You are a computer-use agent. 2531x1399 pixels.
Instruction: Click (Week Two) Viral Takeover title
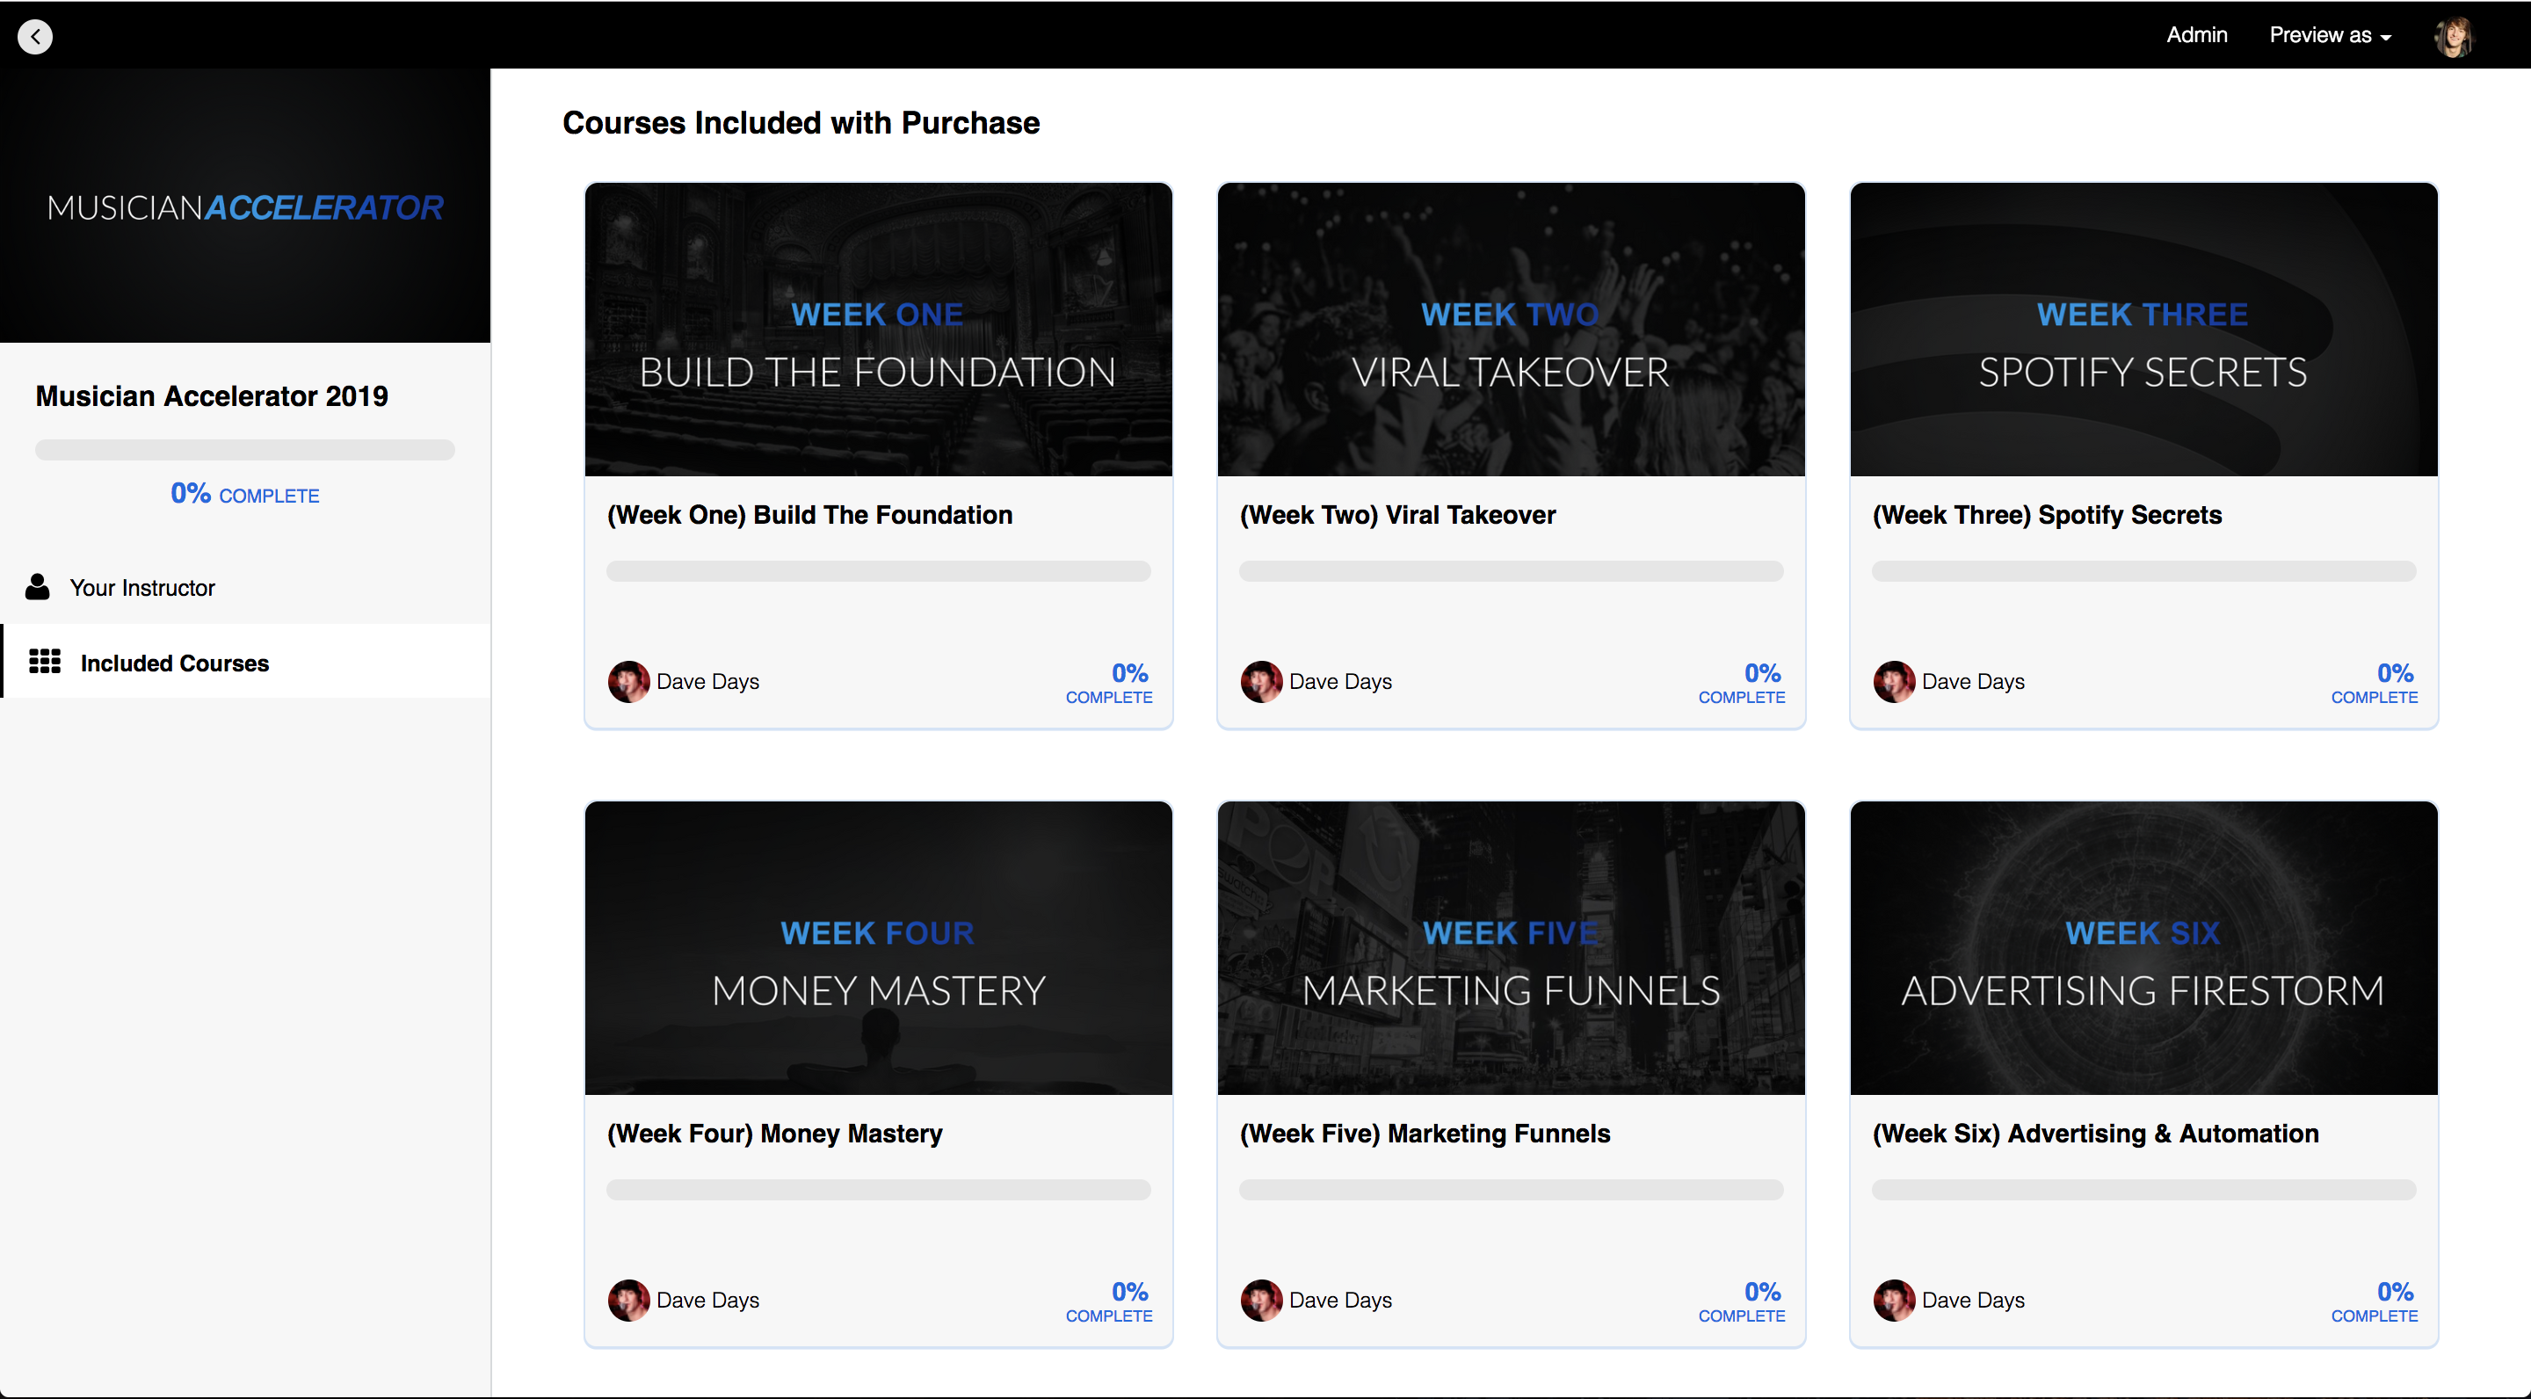tap(1397, 515)
